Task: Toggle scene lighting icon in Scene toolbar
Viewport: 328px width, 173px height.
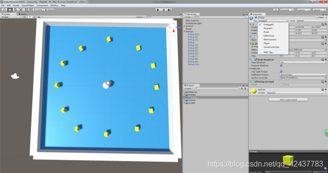Action: tap(30, 17)
